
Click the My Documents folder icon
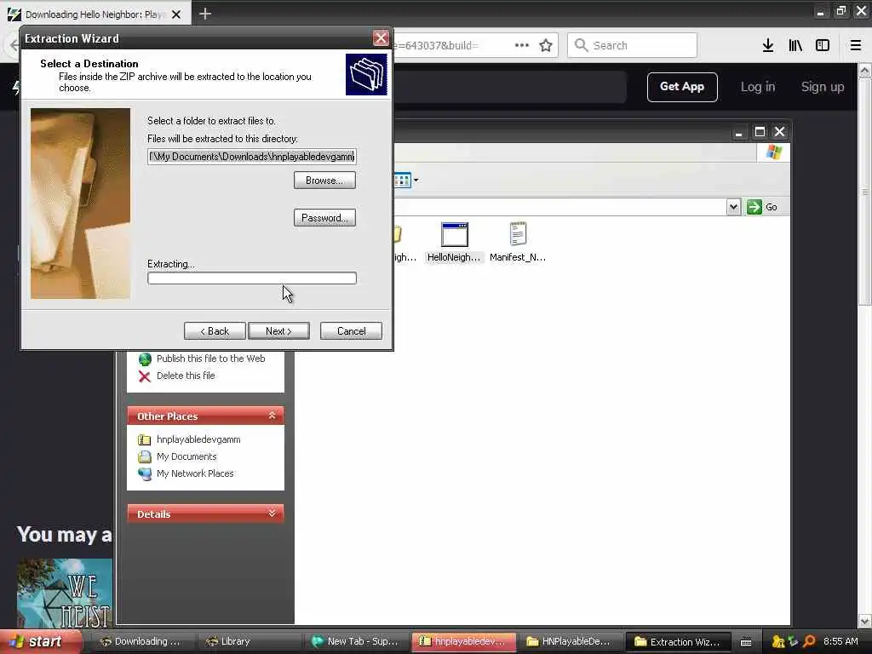coord(145,457)
